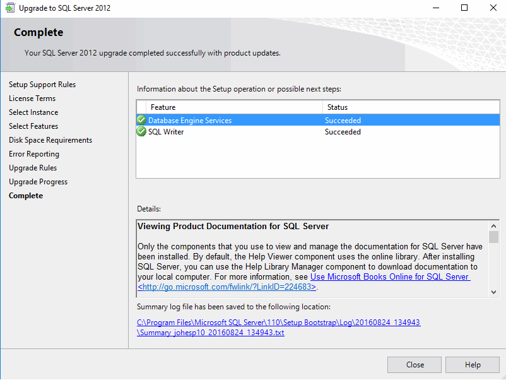Maximize the upgrade wizard window
The image size is (506, 380).
464,8
